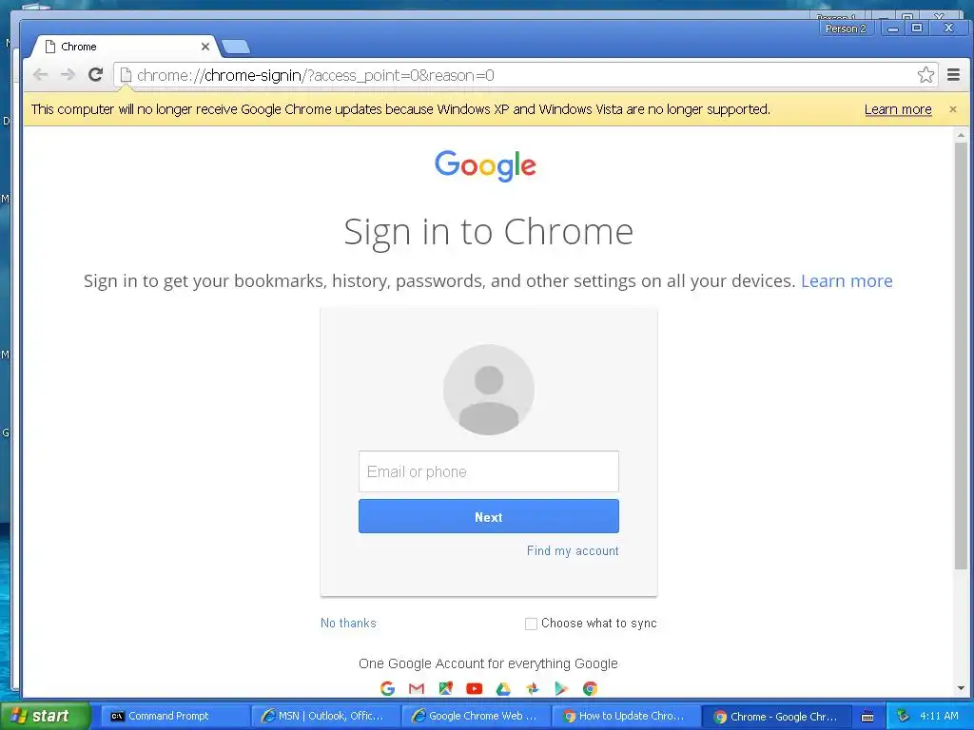Open the Find my account link

tap(573, 550)
